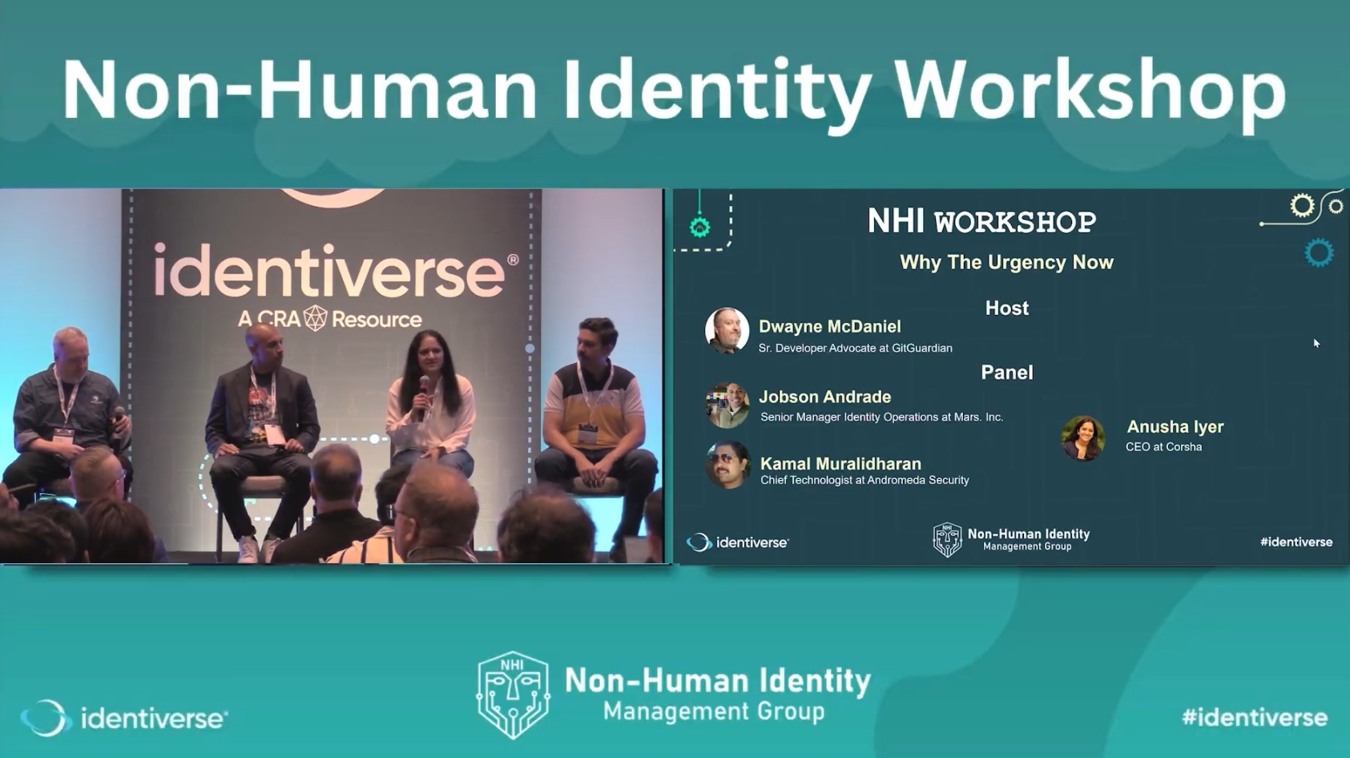1350x758 pixels.
Task: Click the "Why The Urgency Now" subtitle
Action: [1006, 263]
